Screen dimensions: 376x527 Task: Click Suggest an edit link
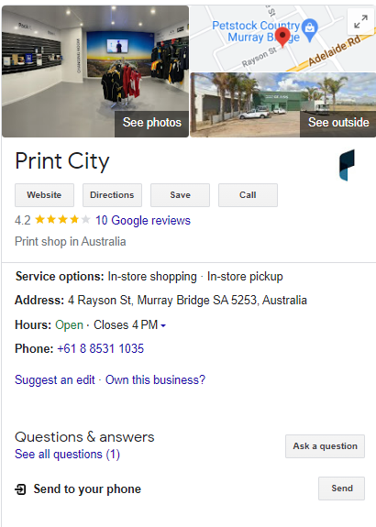[x=55, y=379]
